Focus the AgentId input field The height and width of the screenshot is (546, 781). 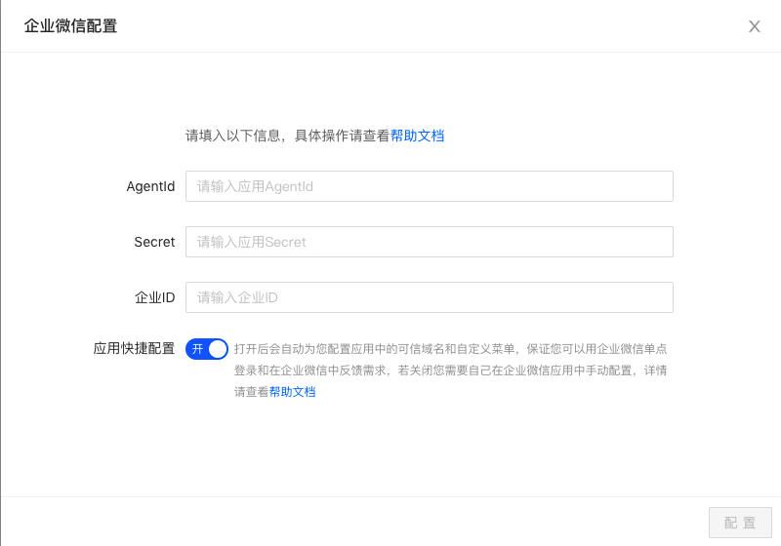[430, 186]
